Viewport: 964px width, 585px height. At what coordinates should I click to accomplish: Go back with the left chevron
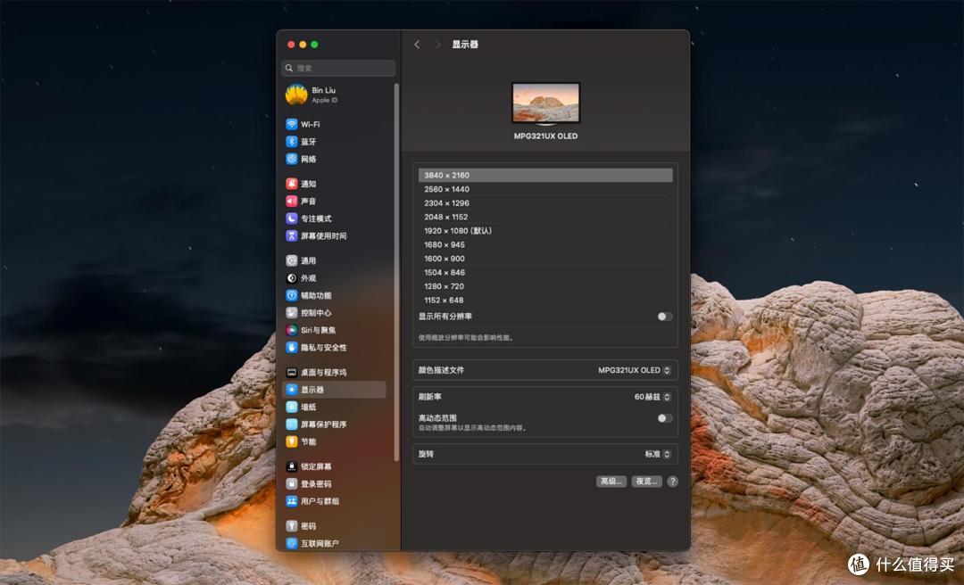click(x=417, y=45)
